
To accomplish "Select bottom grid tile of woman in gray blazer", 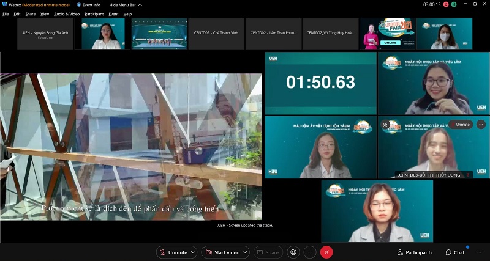I will pos(377,211).
